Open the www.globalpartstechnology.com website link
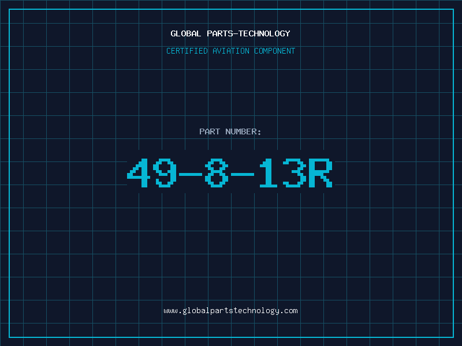 tap(230, 311)
